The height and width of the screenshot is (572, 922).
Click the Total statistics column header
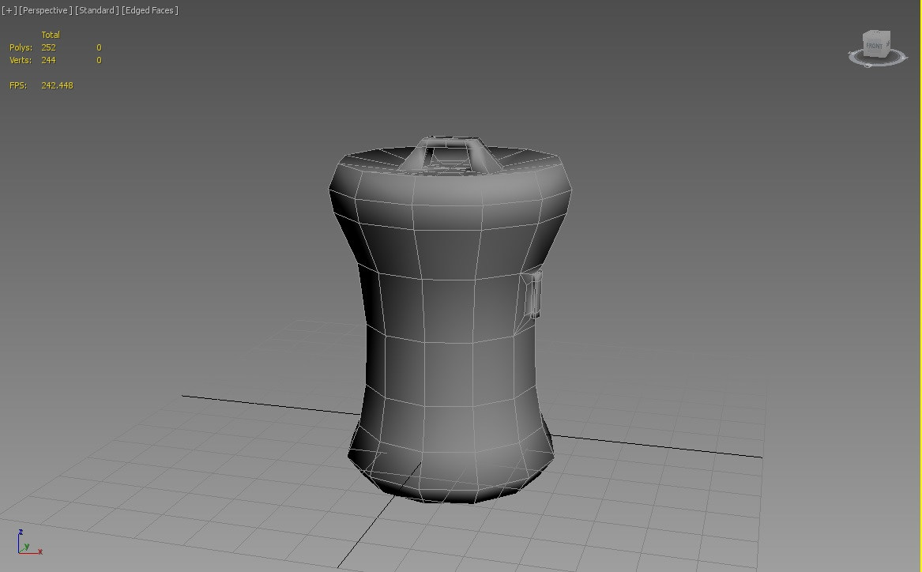point(51,35)
